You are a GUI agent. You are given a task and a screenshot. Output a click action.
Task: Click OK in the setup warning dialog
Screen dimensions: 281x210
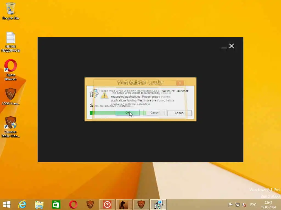(128, 113)
